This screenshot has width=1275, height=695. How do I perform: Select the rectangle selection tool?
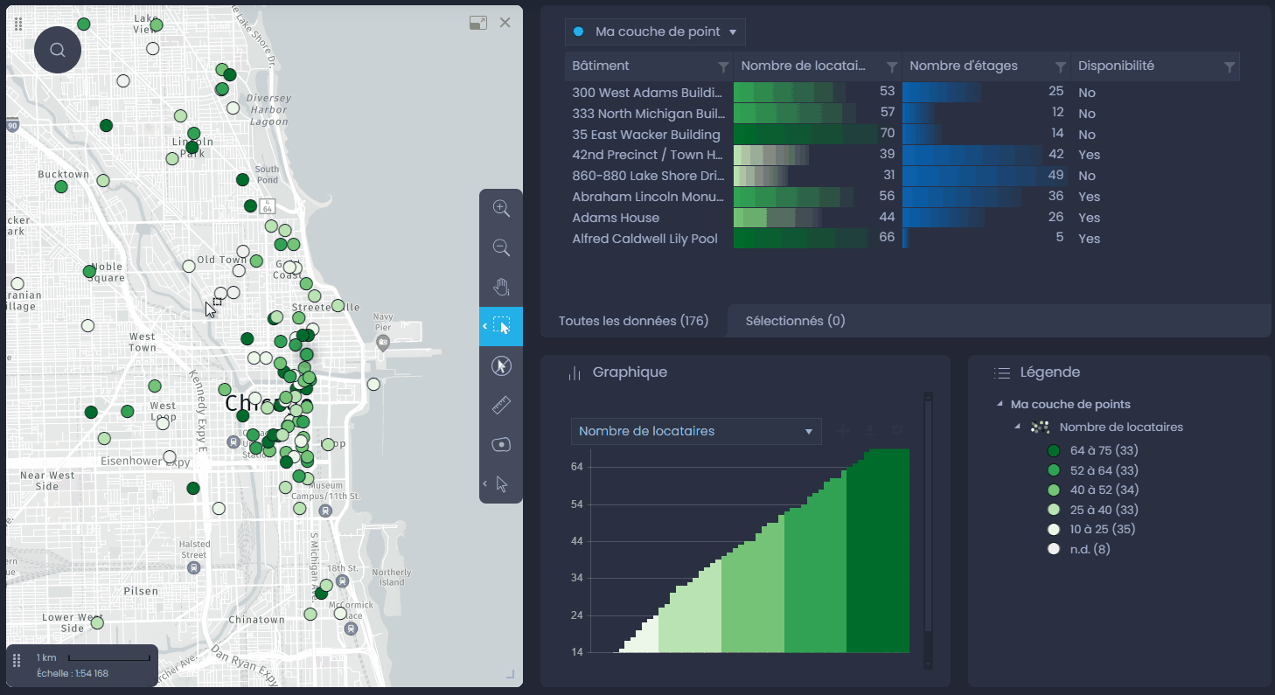click(x=501, y=326)
